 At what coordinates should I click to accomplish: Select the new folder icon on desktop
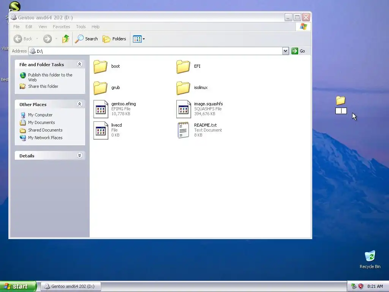[341, 100]
